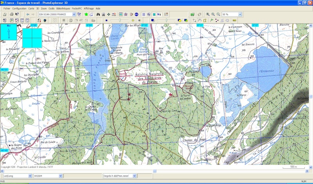Click the binoculars search icon

click(98, 15)
